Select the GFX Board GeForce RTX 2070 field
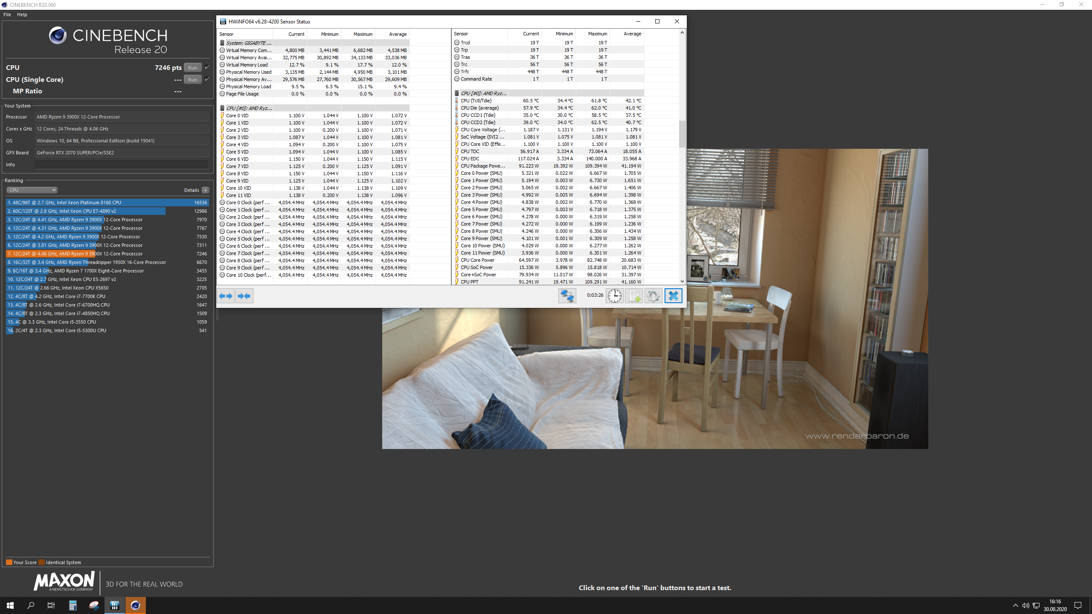This screenshot has height=614, width=1092. click(122, 153)
